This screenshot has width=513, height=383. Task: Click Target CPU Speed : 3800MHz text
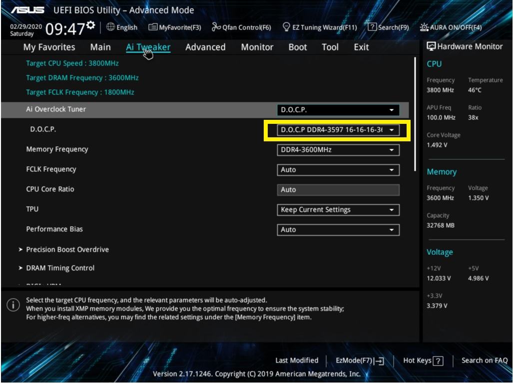(x=72, y=63)
